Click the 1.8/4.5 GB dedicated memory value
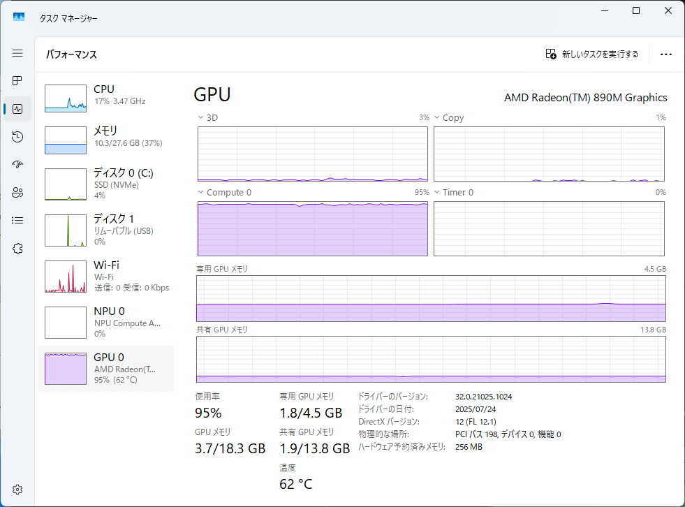 pos(311,413)
